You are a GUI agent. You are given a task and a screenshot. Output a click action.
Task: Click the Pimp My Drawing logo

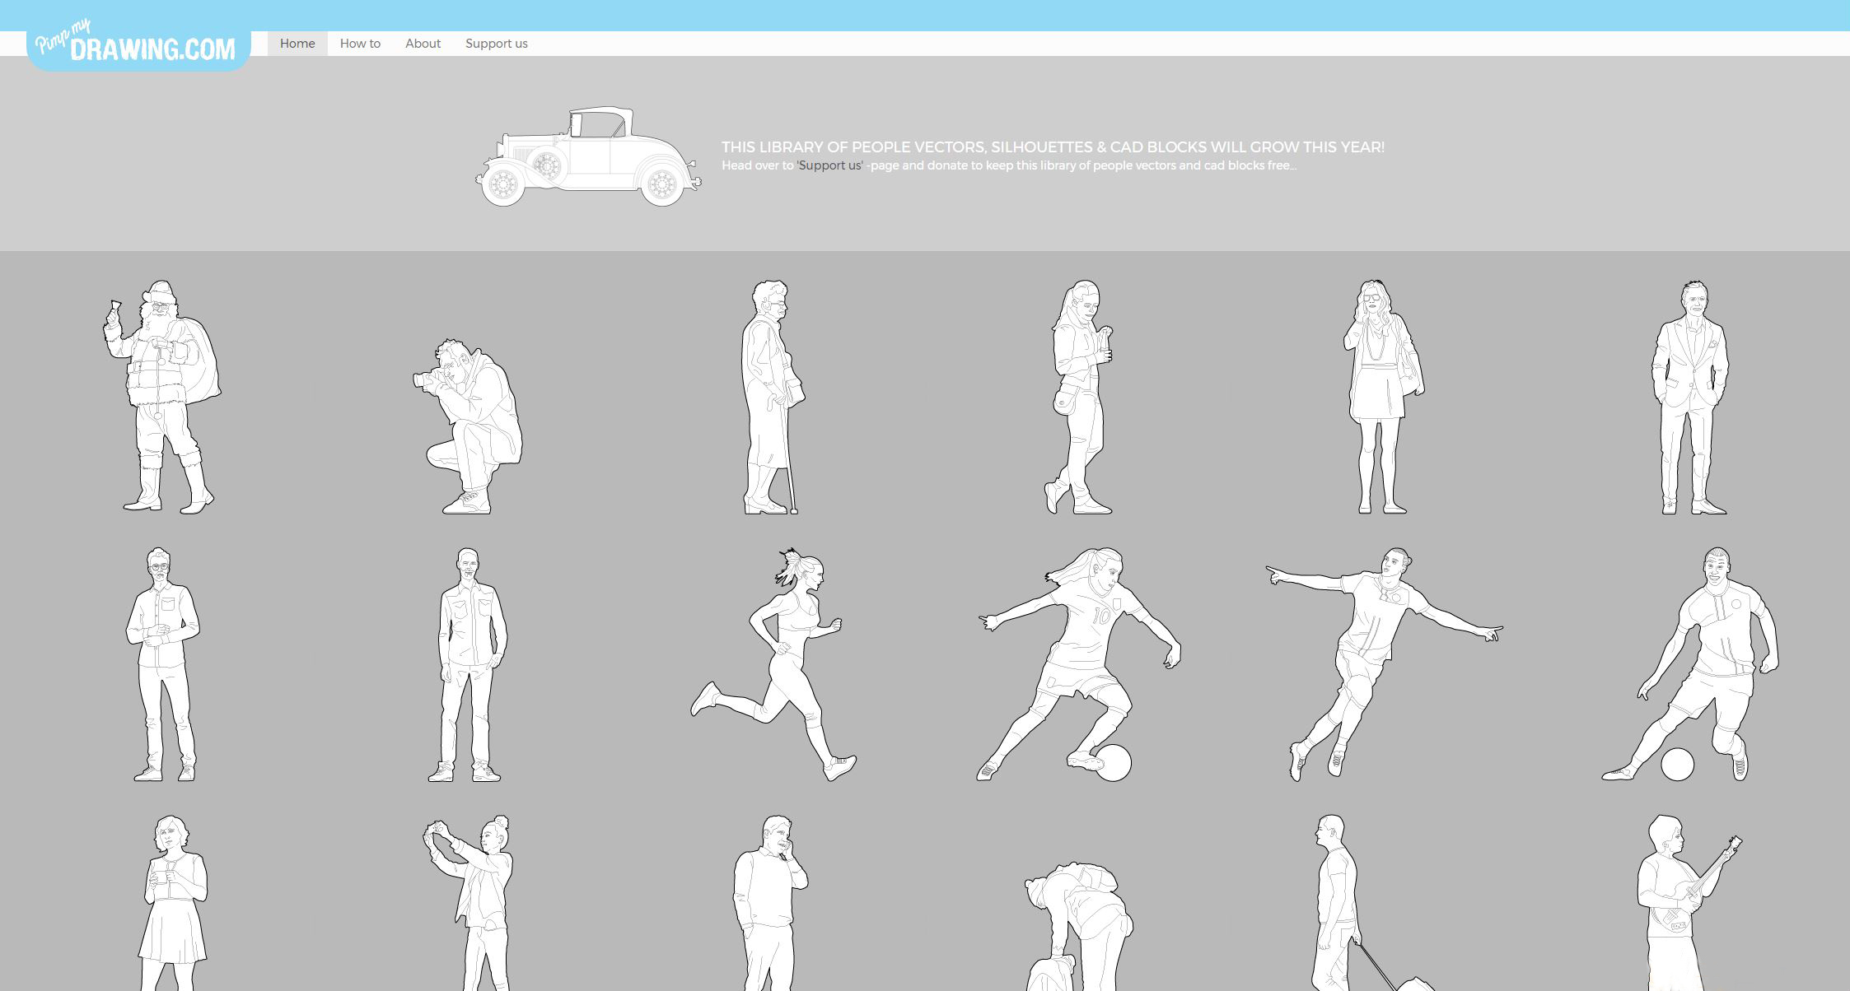[x=138, y=47]
